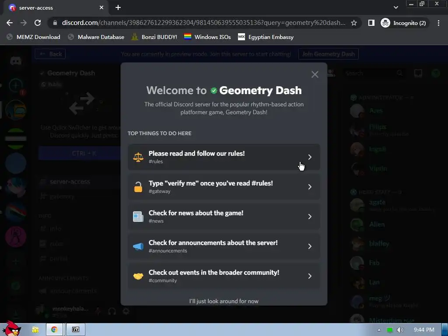The image size is (448, 336).
Task: Open 7-Zip from the taskbar
Action: [75, 330]
